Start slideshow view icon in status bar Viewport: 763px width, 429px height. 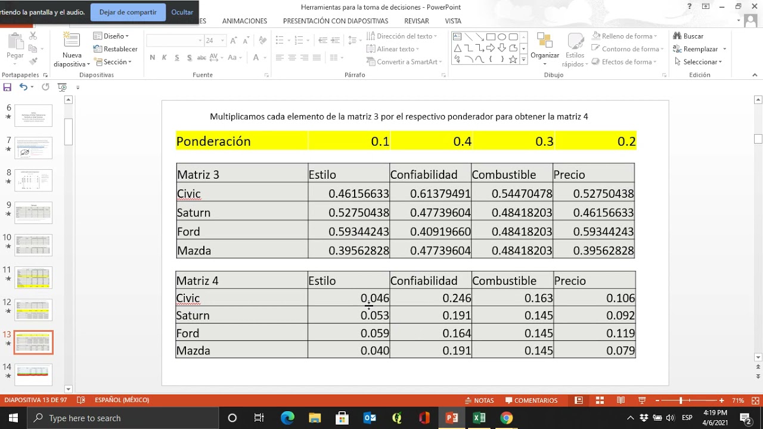pos(642,400)
